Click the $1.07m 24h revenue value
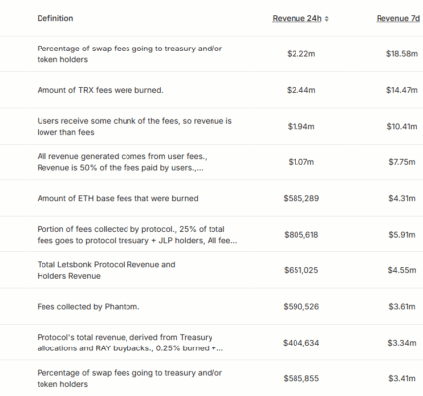Viewport: 423px width, 396px height. pyautogui.click(x=301, y=162)
